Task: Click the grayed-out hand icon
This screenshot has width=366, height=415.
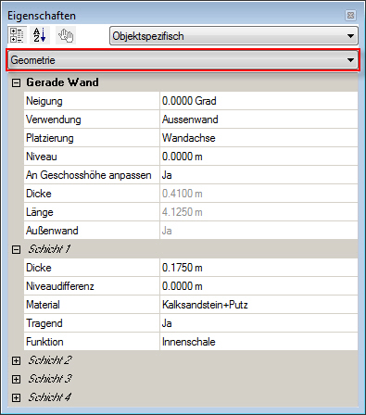Action: [66, 35]
